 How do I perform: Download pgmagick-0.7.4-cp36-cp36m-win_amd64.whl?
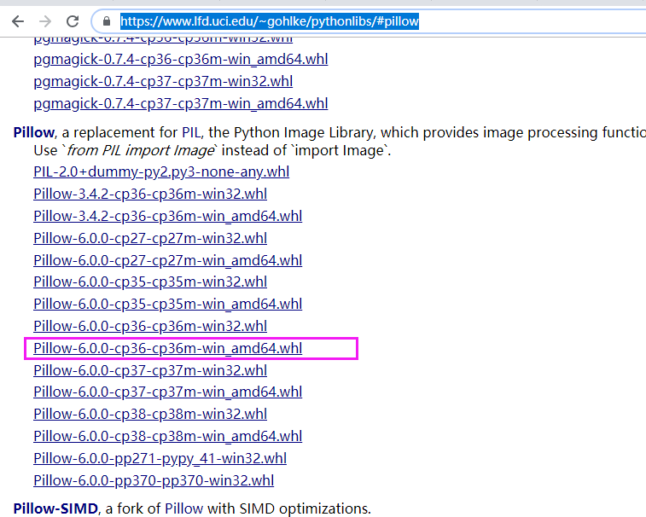[180, 60]
